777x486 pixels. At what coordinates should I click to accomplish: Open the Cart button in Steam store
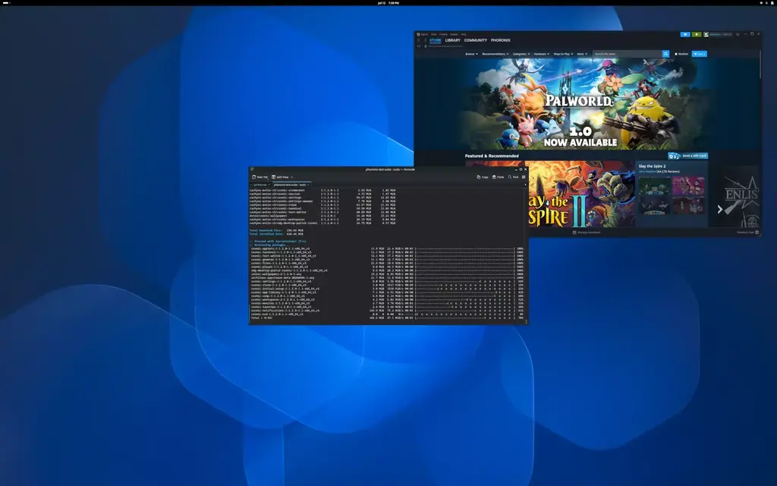(x=699, y=54)
